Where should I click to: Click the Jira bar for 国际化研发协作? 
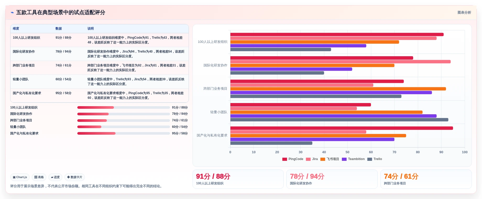(341, 62)
